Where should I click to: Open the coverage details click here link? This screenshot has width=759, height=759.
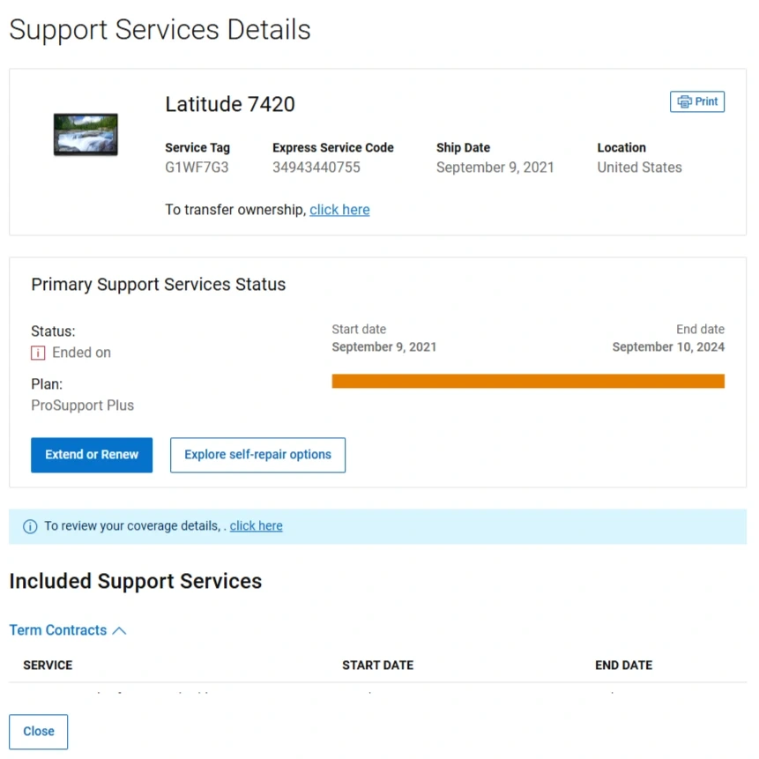256,526
